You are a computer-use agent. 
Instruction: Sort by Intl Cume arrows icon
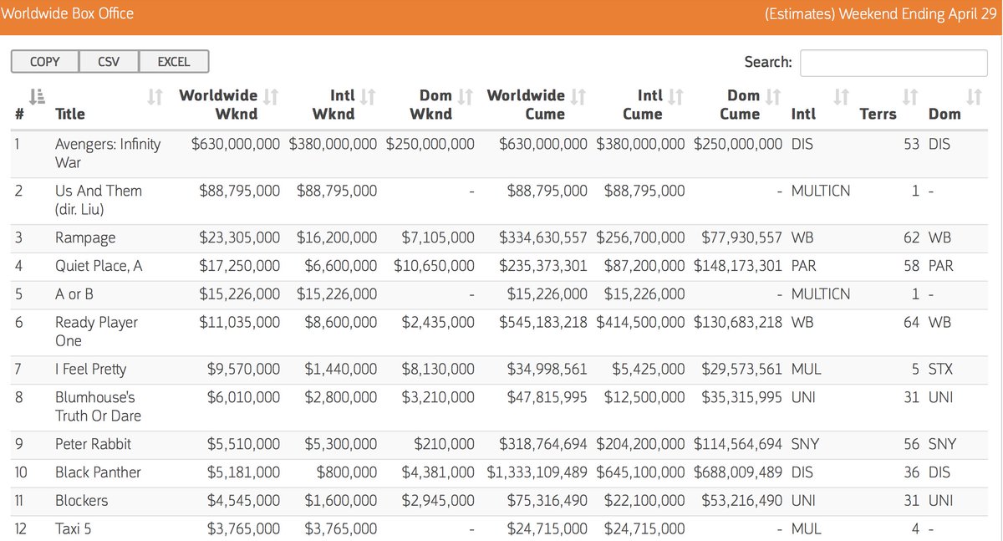click(x=676, y=96)
